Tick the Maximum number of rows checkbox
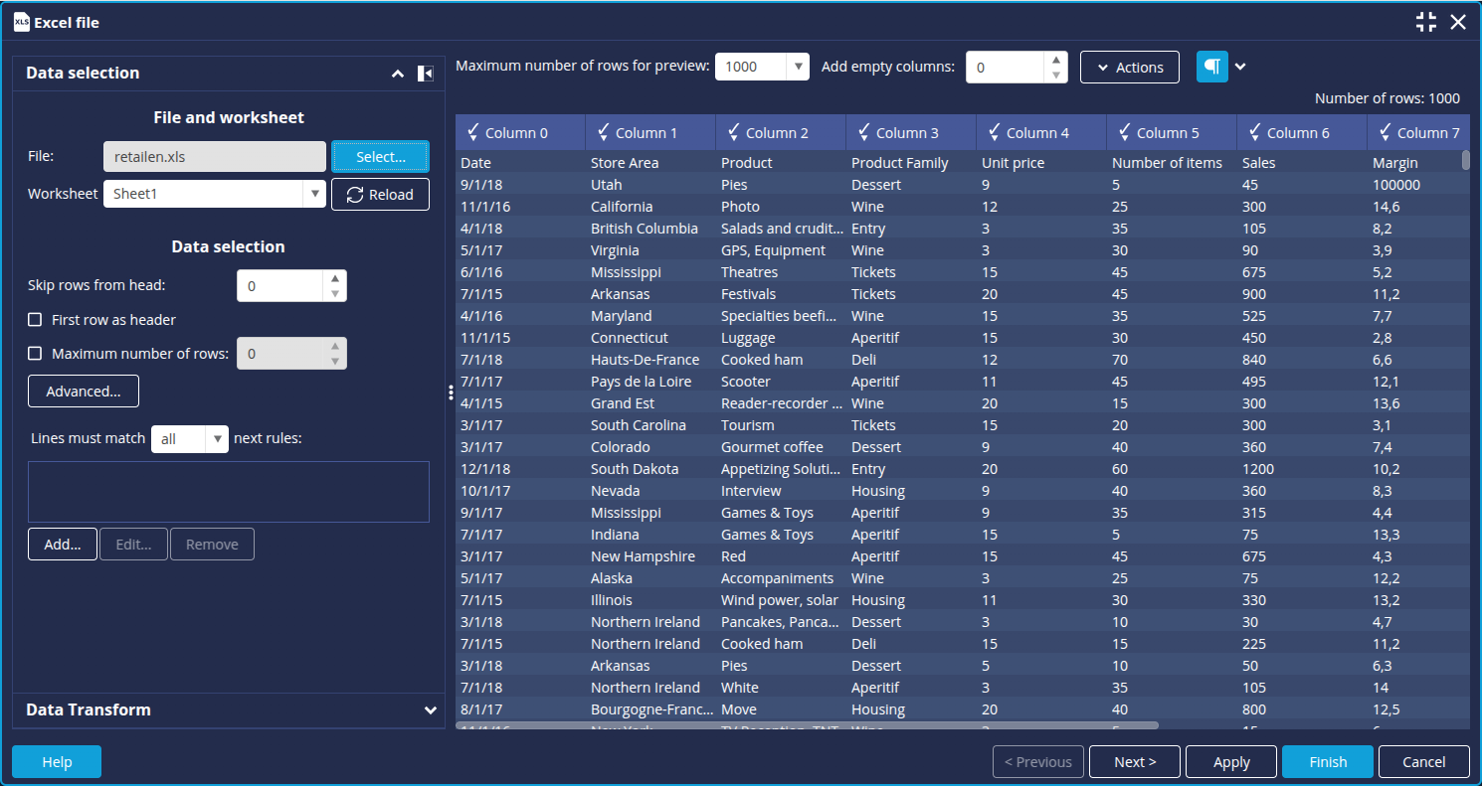The width and height of the screenshot is (1482, 786). point(35,354)
